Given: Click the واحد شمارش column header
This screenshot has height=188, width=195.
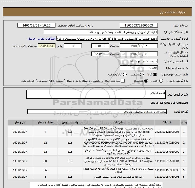Looking at the screenshot, I should coord(70,122).
